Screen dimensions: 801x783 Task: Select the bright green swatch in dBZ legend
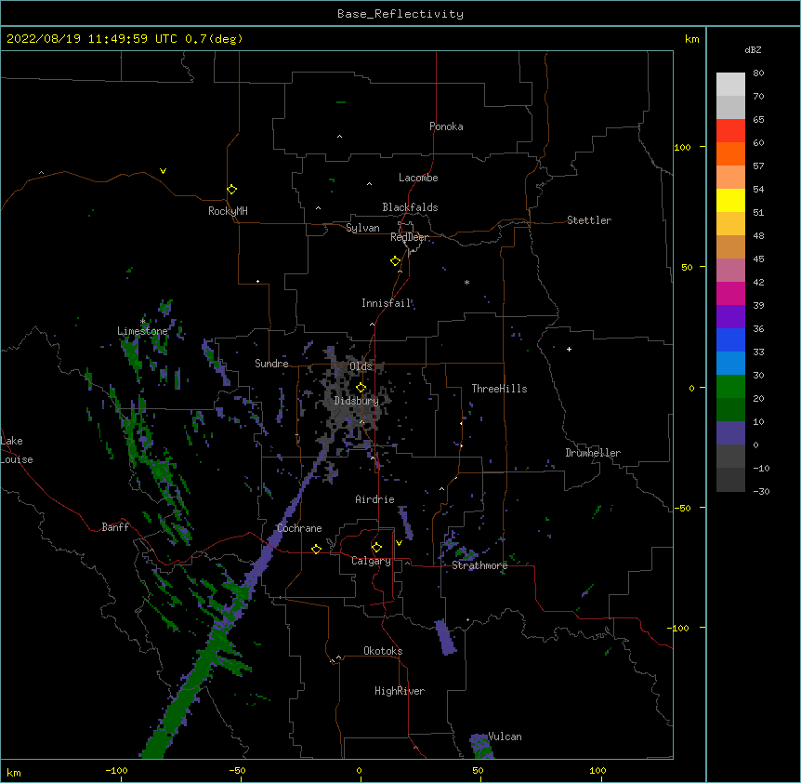pyautogui.click(x=730, y=387)
